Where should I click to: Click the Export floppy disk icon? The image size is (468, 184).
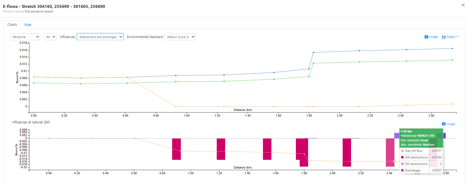[x=444, y=37]
